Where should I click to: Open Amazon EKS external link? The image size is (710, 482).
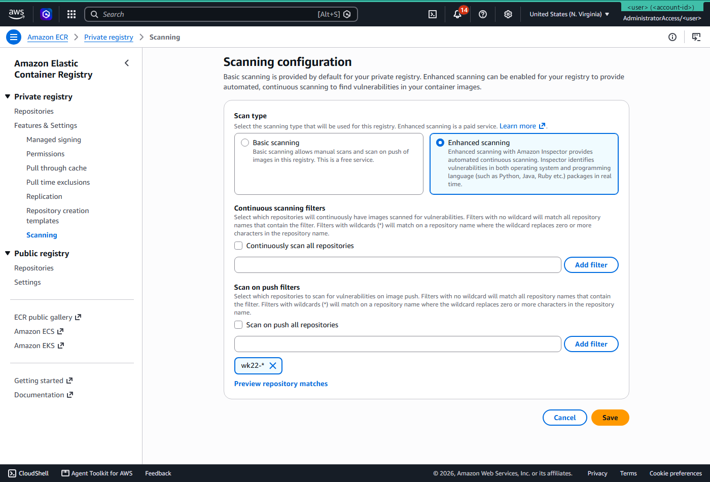[x=39, y=346]
